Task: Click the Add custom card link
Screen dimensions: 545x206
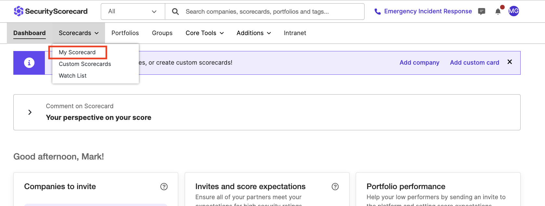Action: tap(474, 63)
